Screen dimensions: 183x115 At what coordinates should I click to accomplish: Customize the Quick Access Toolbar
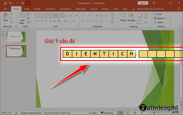28,3
